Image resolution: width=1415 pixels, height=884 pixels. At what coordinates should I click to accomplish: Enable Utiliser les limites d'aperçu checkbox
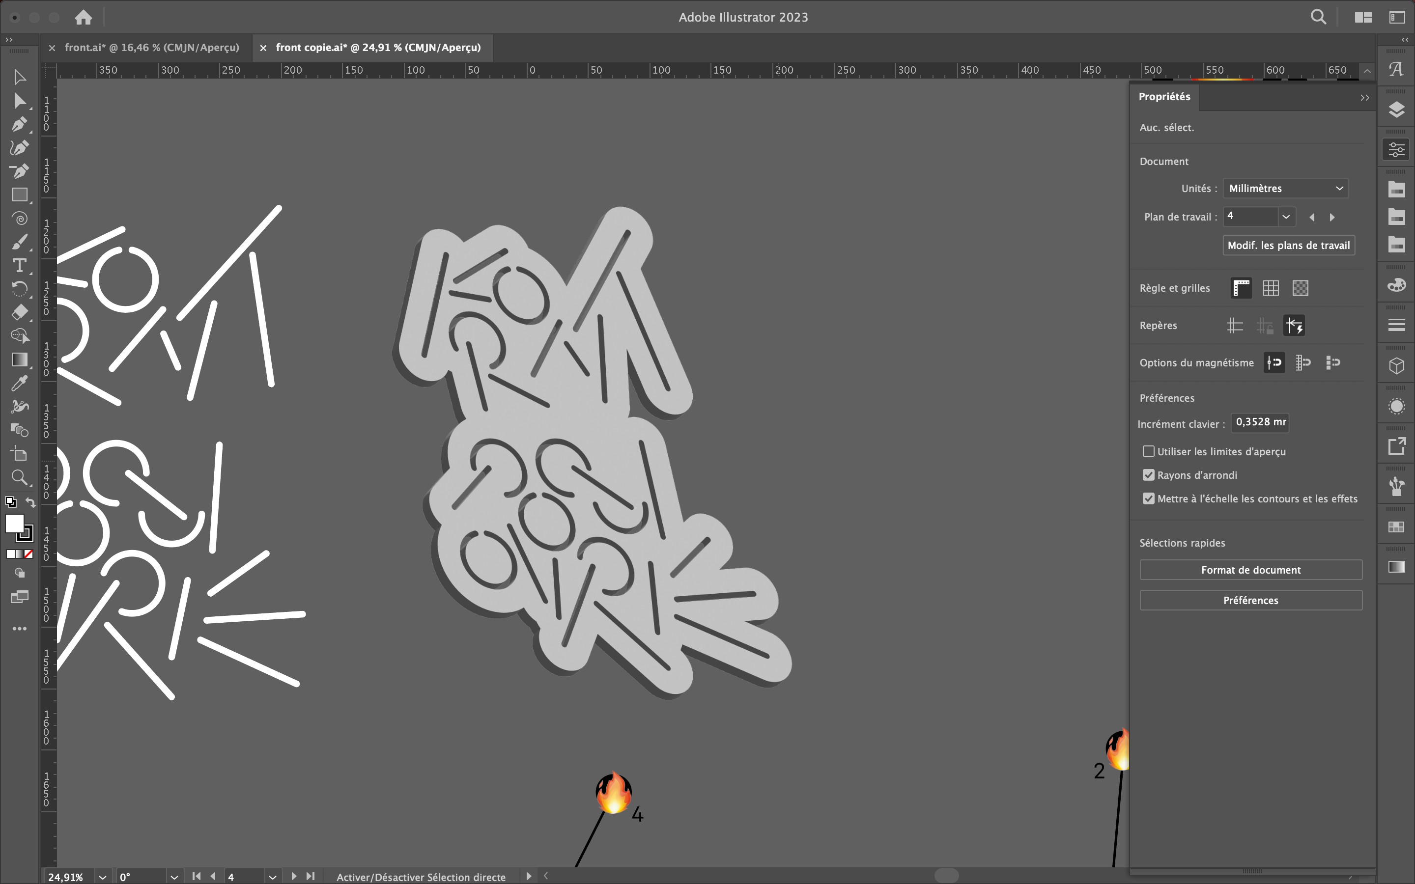click(x=1148, y=451)
